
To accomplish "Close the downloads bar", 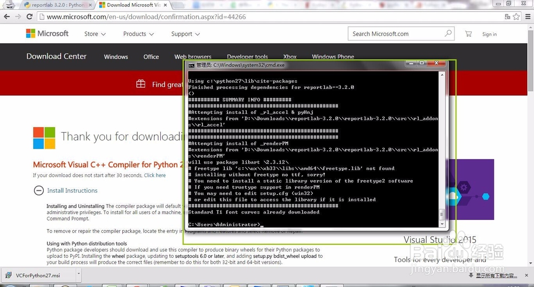I will [527, 275].
